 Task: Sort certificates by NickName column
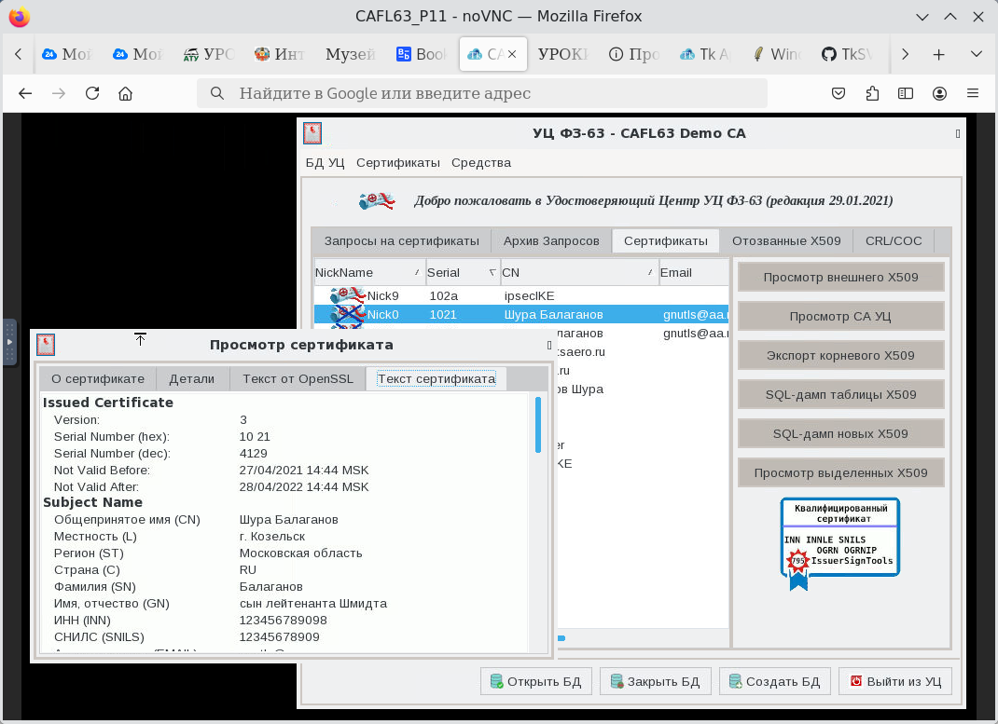[369, 272]
